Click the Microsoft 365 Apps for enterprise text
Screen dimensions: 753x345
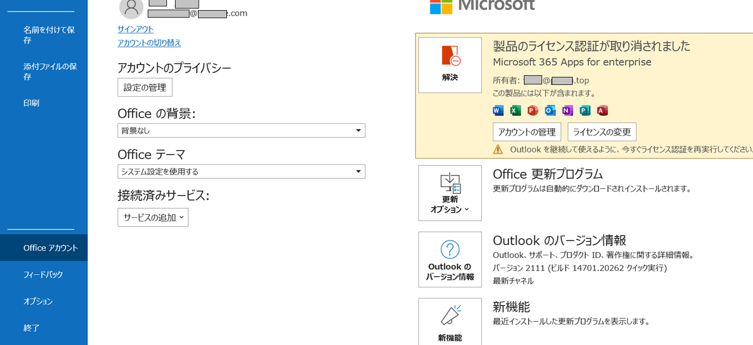[572, 62]
